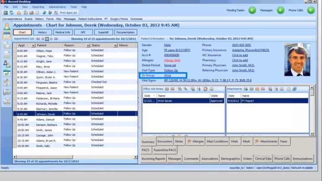Sort Office Visit Notes by Date column

150,96
